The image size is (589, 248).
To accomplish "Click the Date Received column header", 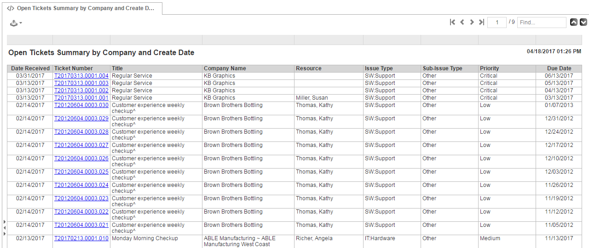I will (x=30, y=68).
